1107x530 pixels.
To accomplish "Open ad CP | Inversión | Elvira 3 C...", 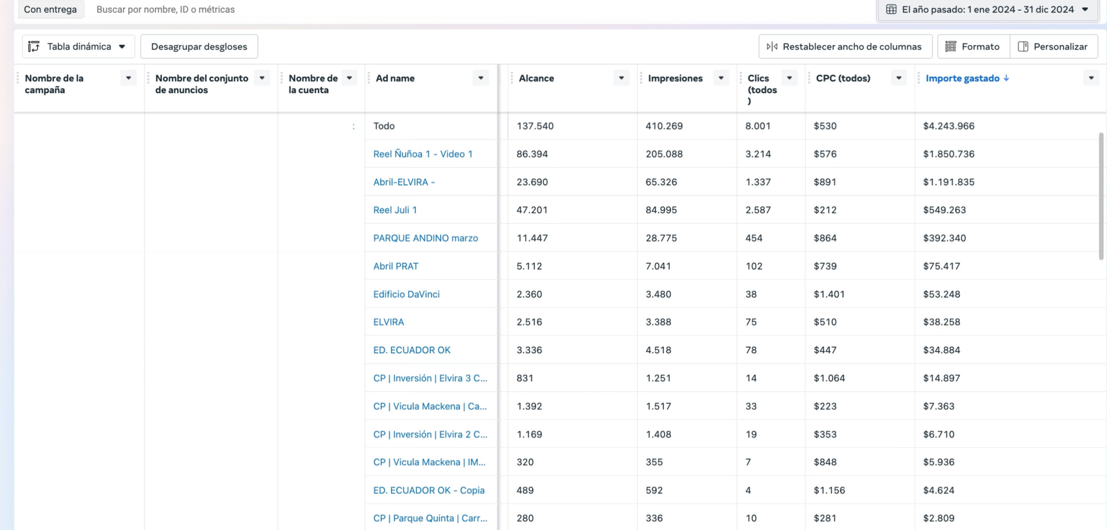I will [430, 378].
